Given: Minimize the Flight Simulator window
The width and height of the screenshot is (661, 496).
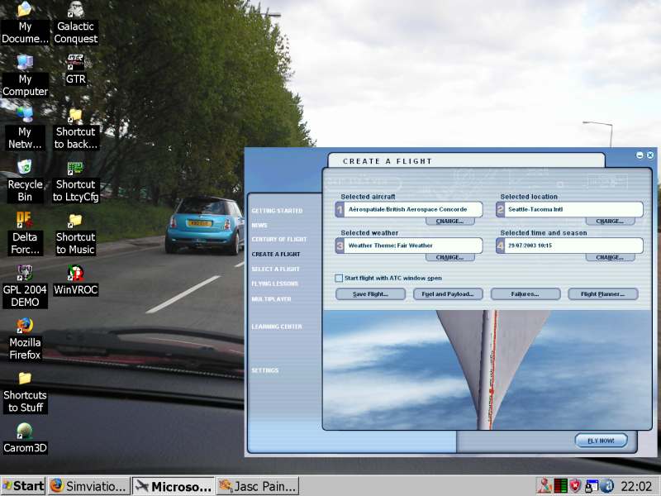Looking at the screenshot, I should click(640, 155).
